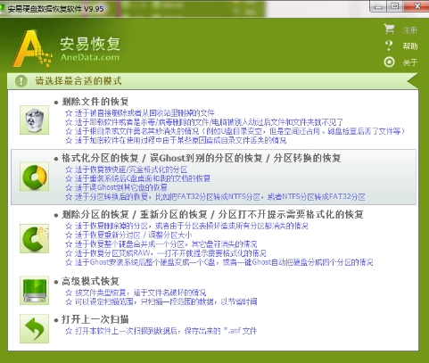The height and width of the screenshot is (363, 429).
Task: Click line about quick/full formatted partitions
Action: tap(127, 169)
